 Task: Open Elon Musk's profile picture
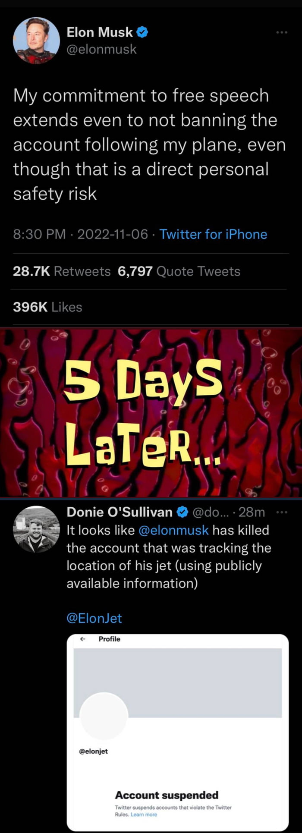coord(36,41)
